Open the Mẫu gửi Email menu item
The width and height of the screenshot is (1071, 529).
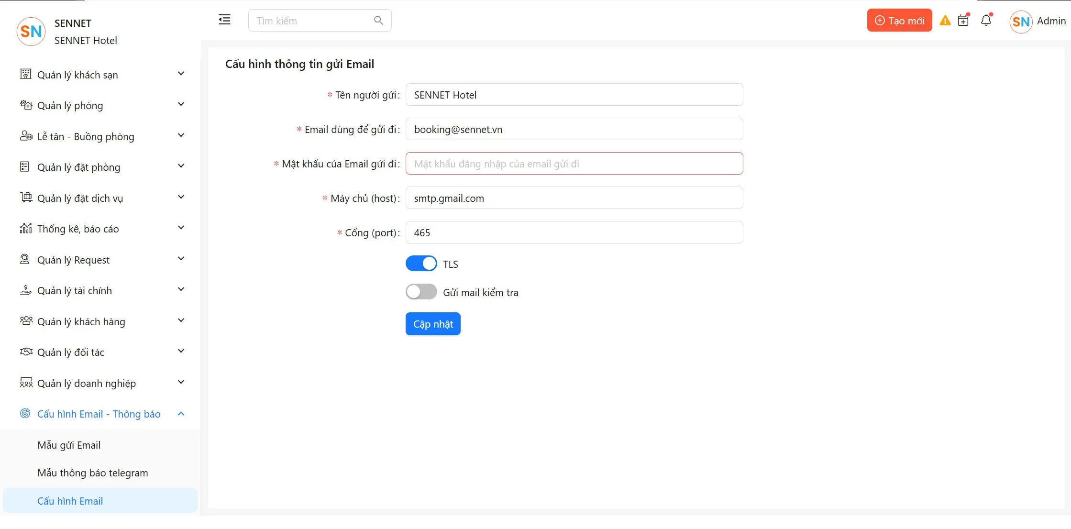click(69, 445)
